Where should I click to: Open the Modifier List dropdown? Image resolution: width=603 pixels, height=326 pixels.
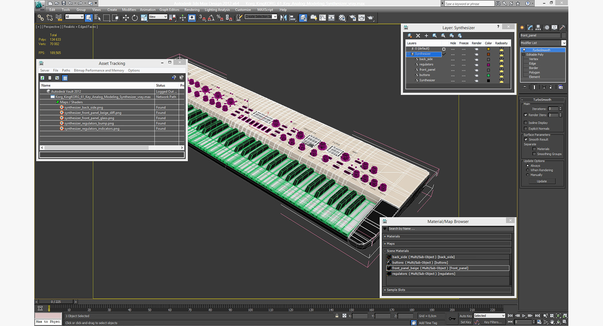(563, 43)
